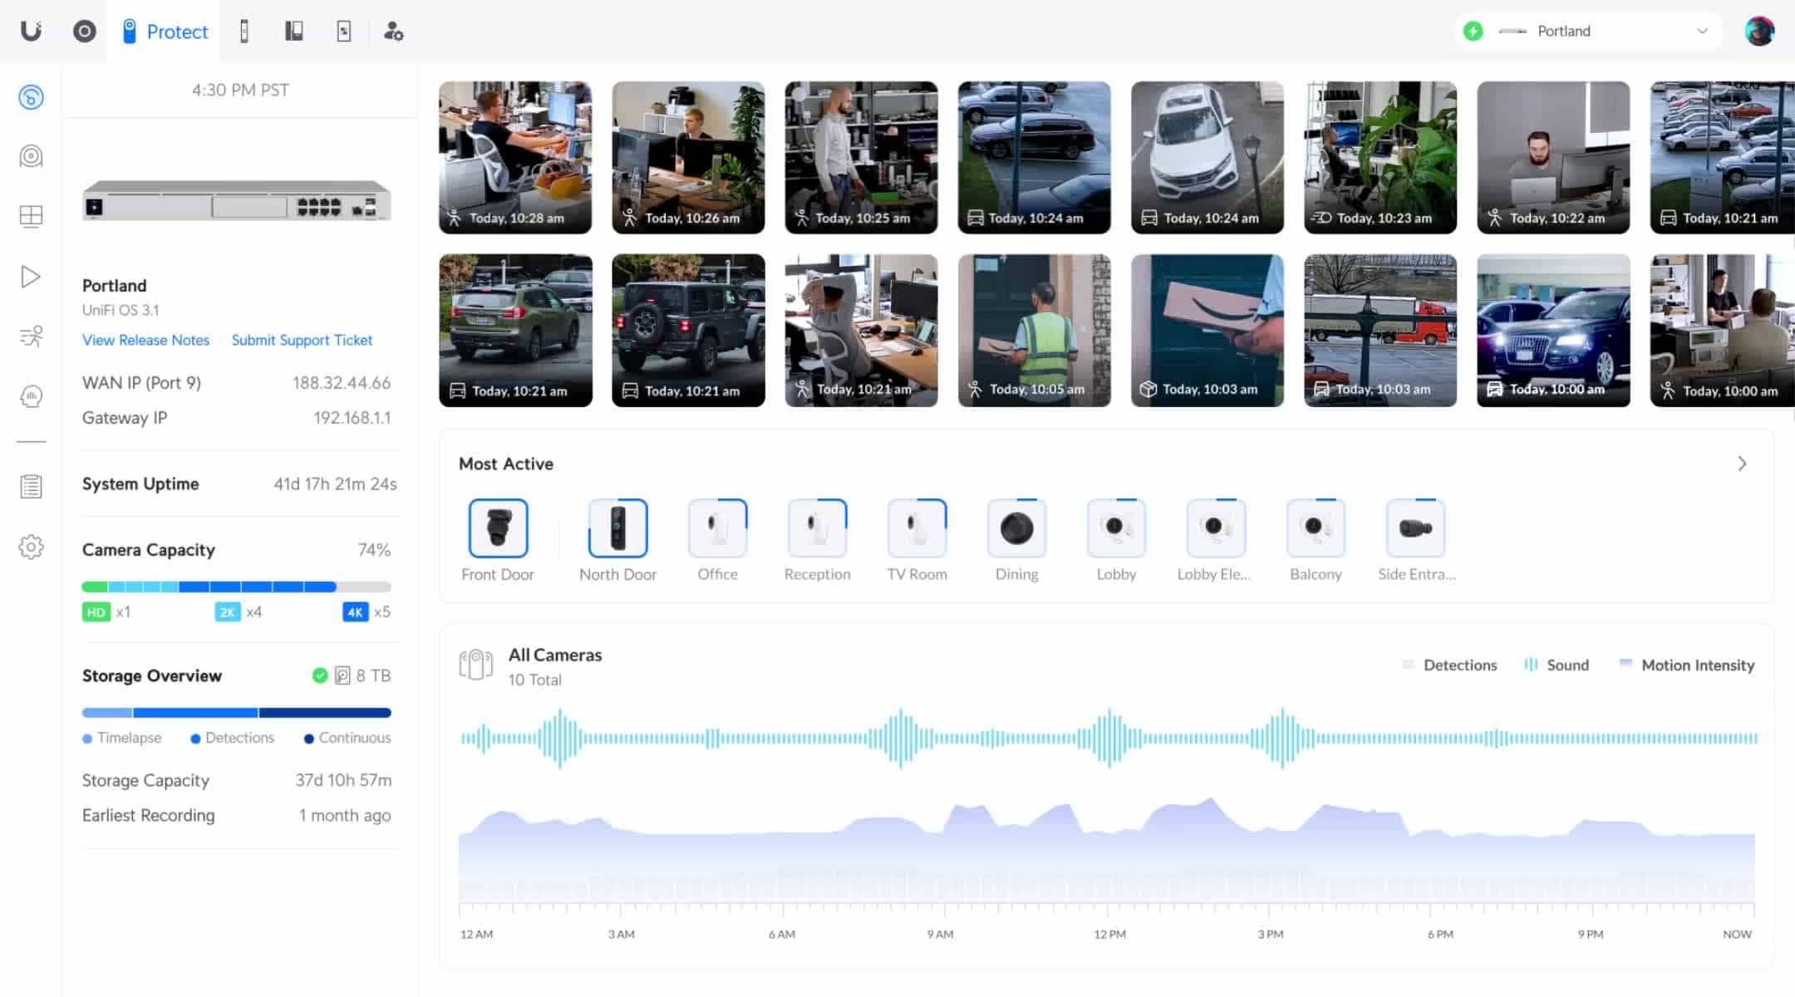
Task: Select the Playback icon in the sidebar
Action: pyautogui.click(x=31, y=276)
